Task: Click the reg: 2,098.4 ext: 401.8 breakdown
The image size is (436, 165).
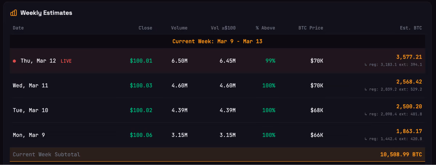Action: pos(393,114)
